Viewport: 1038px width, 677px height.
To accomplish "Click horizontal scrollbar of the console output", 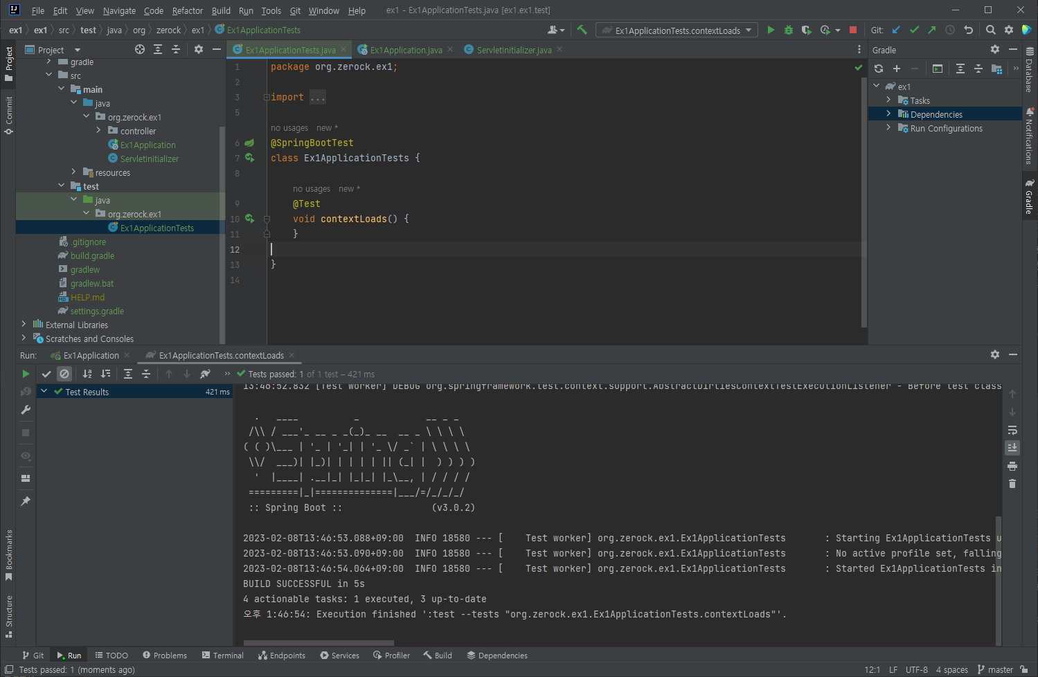I will (319, 643).
